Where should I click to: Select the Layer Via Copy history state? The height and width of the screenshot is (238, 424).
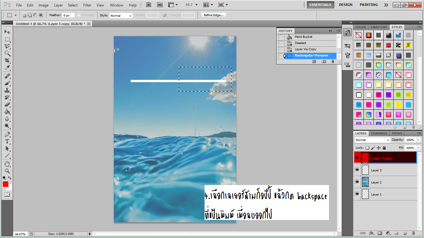coord(305,49)
